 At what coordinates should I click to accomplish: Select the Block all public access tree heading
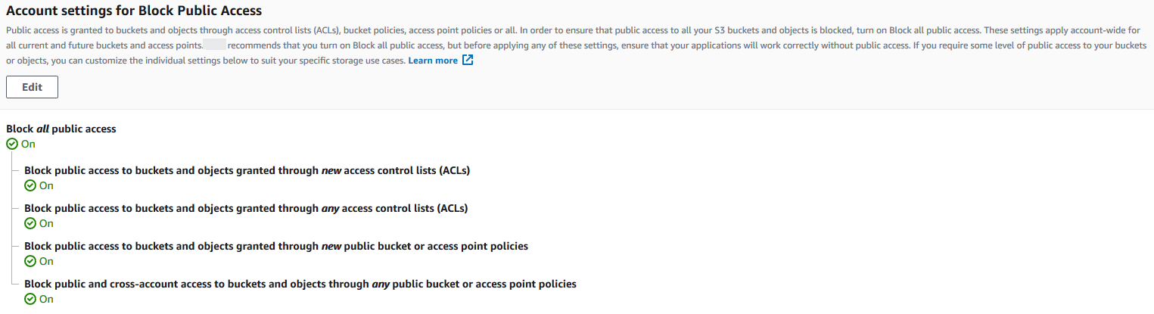coord(61,129)
